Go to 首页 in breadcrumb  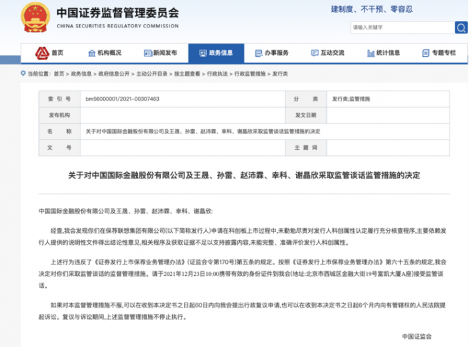[x=59, y=74]
